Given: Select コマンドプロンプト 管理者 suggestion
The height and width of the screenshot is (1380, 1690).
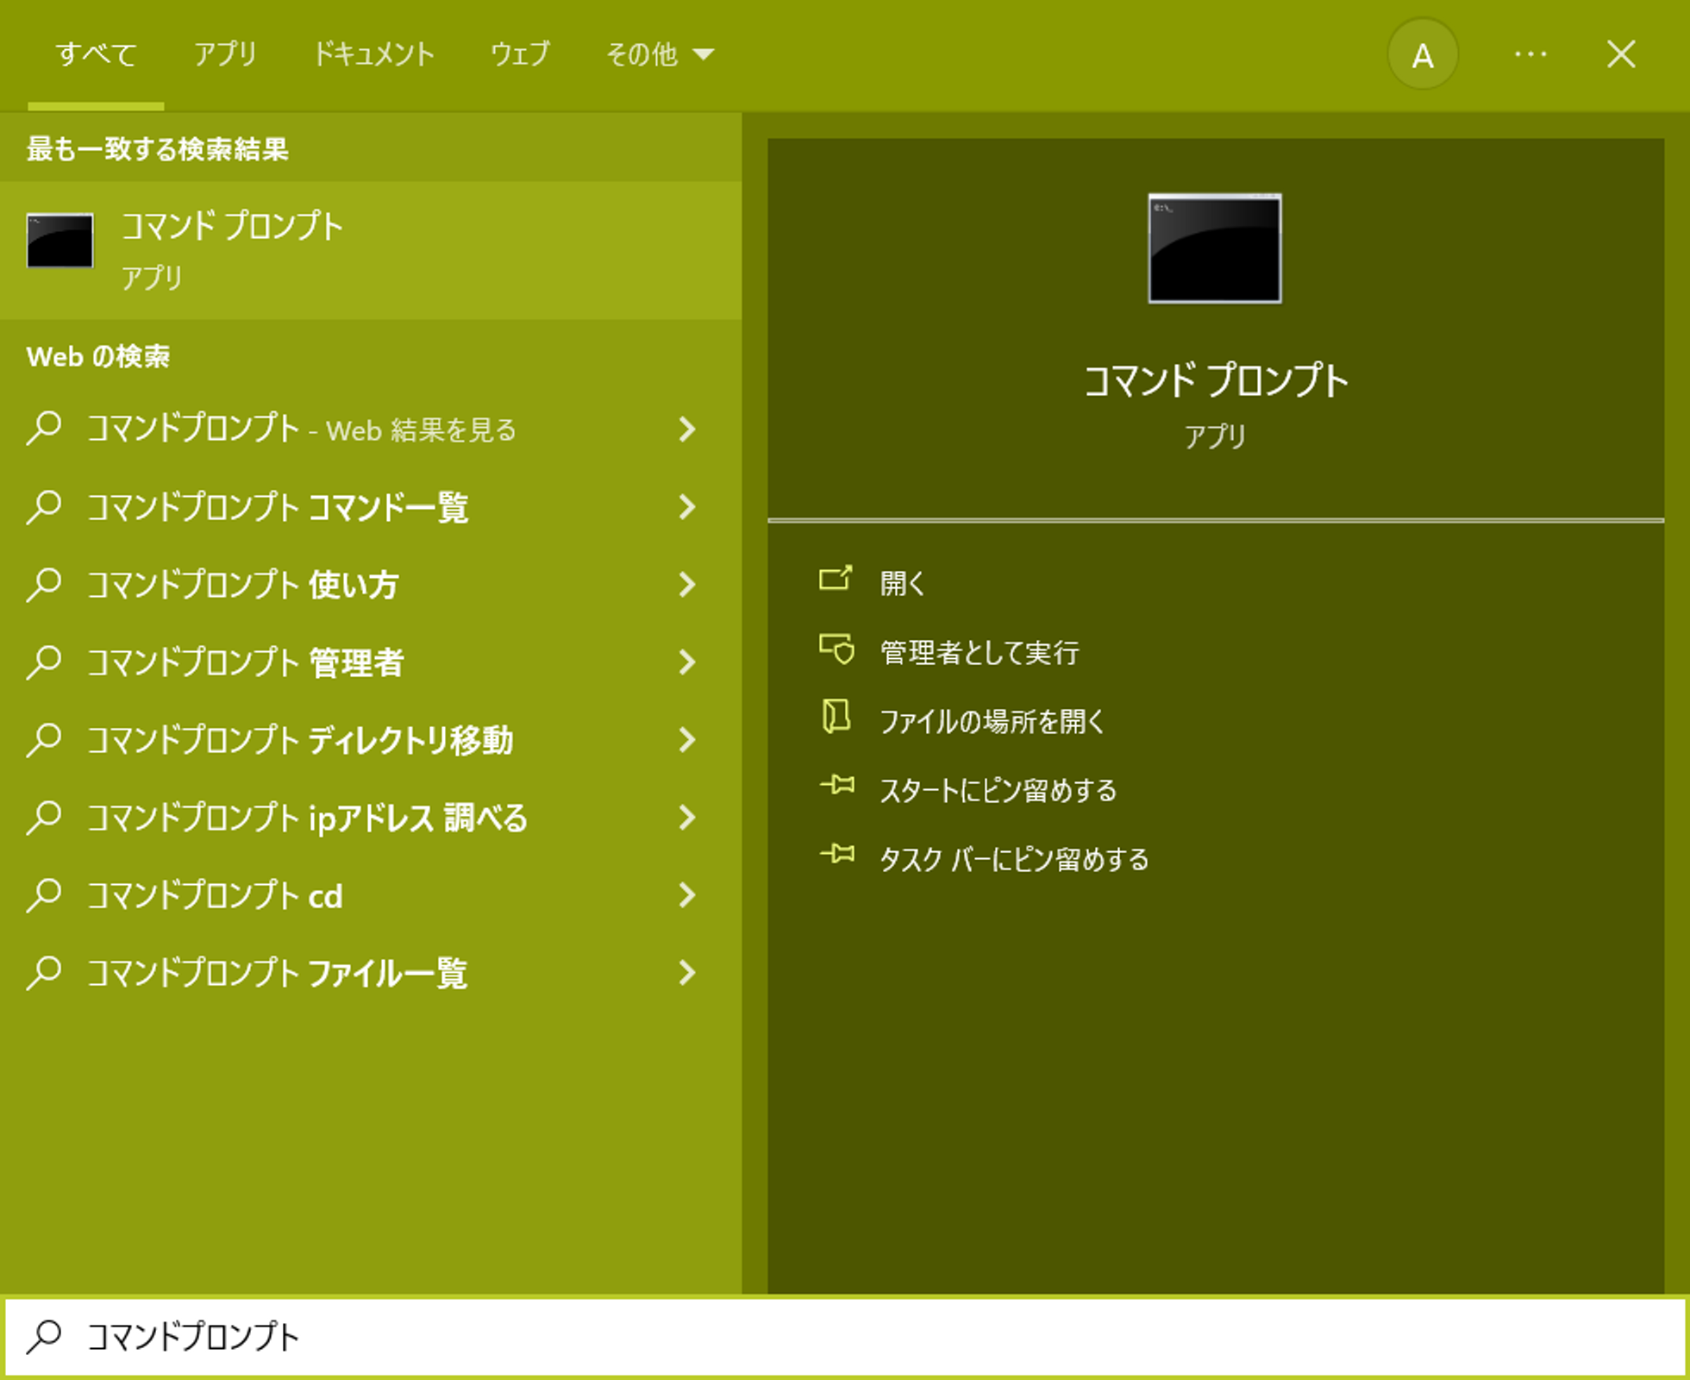Looking at the screenshot, I should [246, 662].
